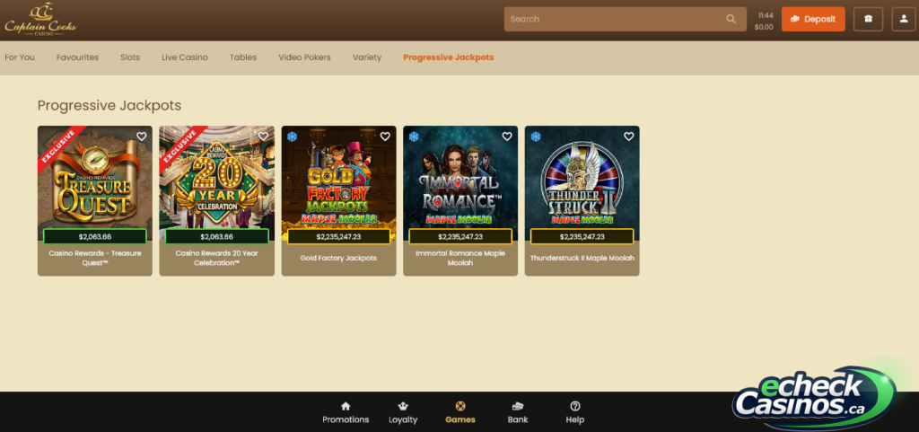Click the Immortal Romance Maple Moolah title

pyautogui.click(x=460, y=259)
